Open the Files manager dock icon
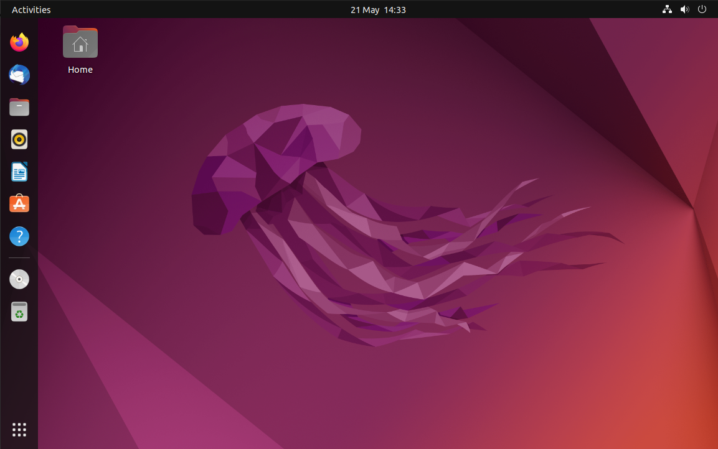This screenshot has height=449, width=718. click(x=19, y=108)
